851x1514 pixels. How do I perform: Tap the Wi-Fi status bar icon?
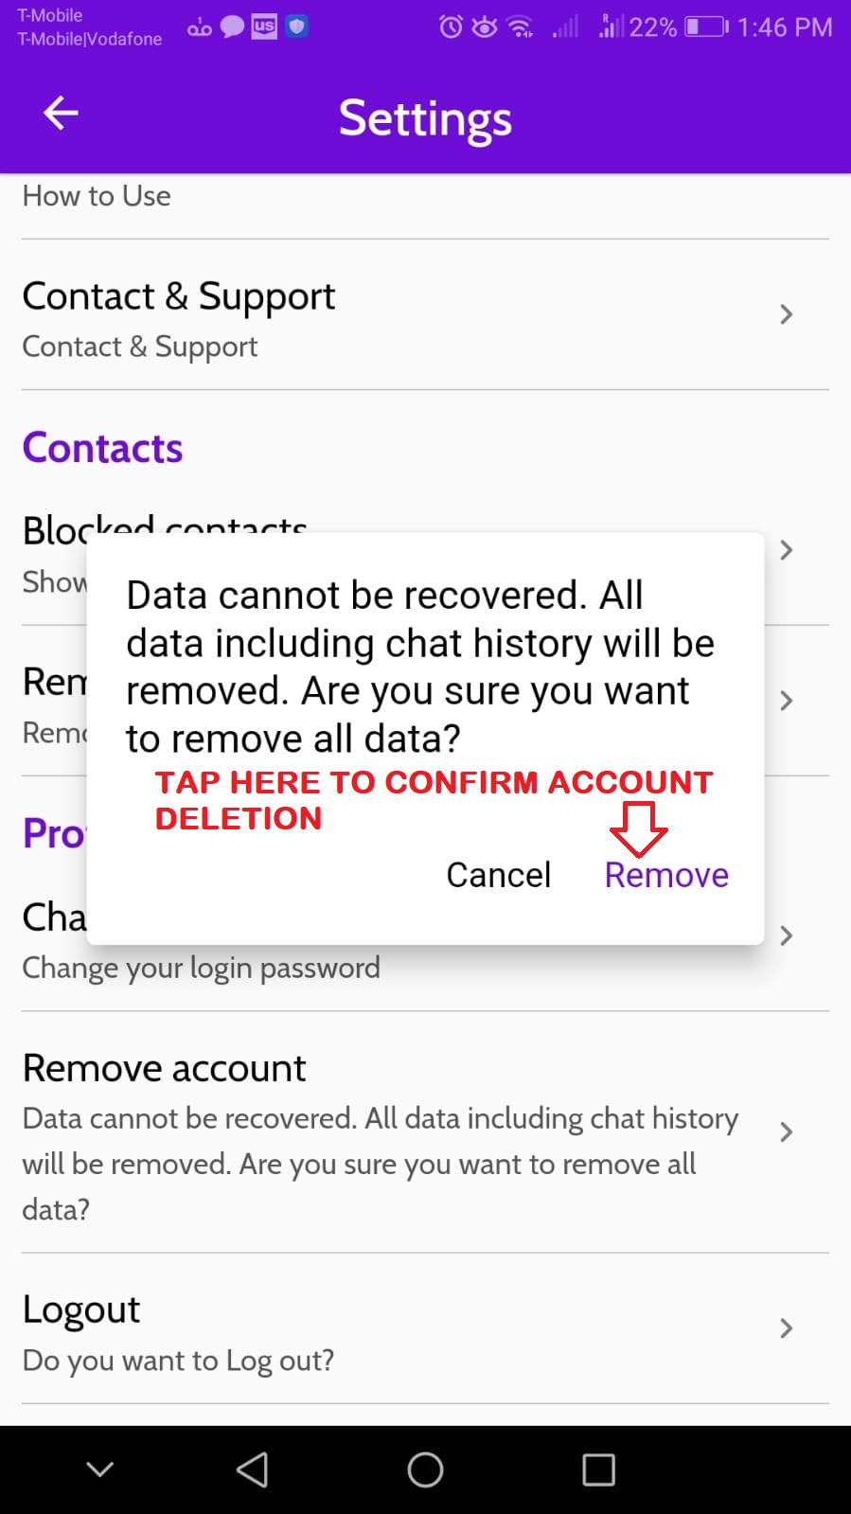coord(521,27)
